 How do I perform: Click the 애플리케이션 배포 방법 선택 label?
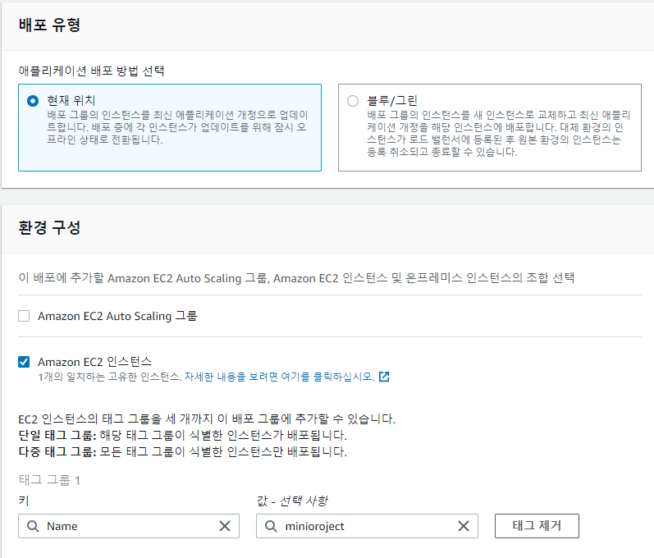(91, 71)
